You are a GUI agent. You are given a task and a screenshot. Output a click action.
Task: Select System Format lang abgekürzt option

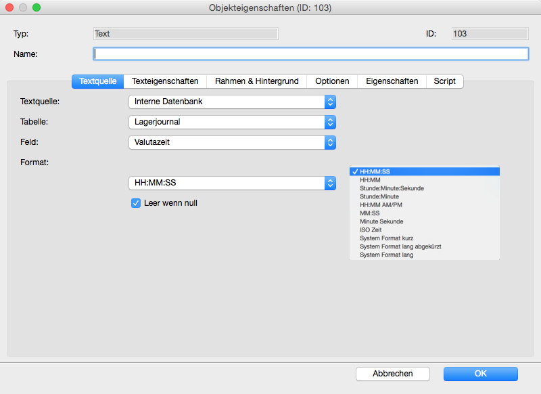400,246
